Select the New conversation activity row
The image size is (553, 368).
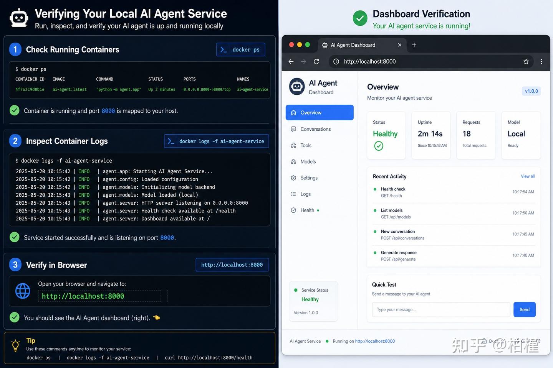tap(454, 235)
